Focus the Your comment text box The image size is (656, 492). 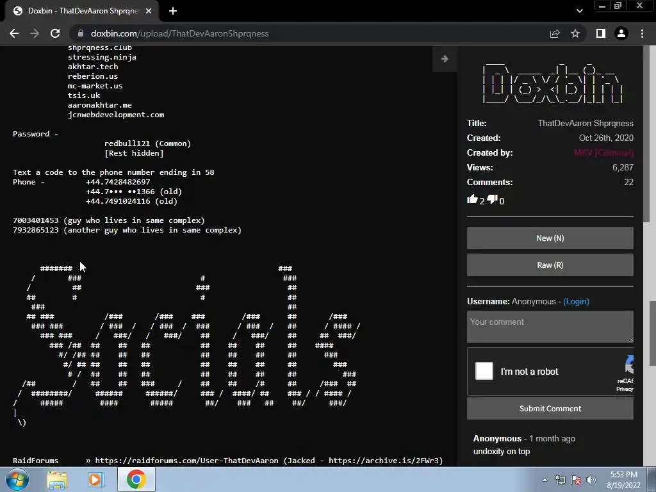pos(550,327)
